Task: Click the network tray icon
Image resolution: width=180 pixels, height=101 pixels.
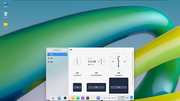Action: click(112, 98)
